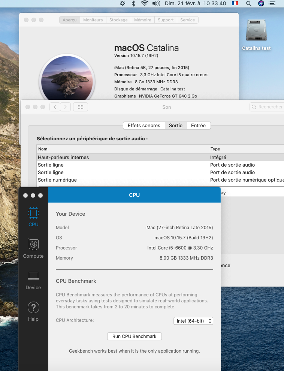Select Entrée tab in Son window

coord(199,125)
